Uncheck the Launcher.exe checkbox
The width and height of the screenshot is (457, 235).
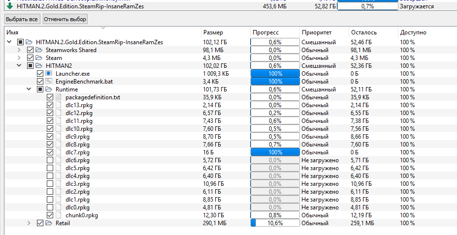(x=40, y=74)
